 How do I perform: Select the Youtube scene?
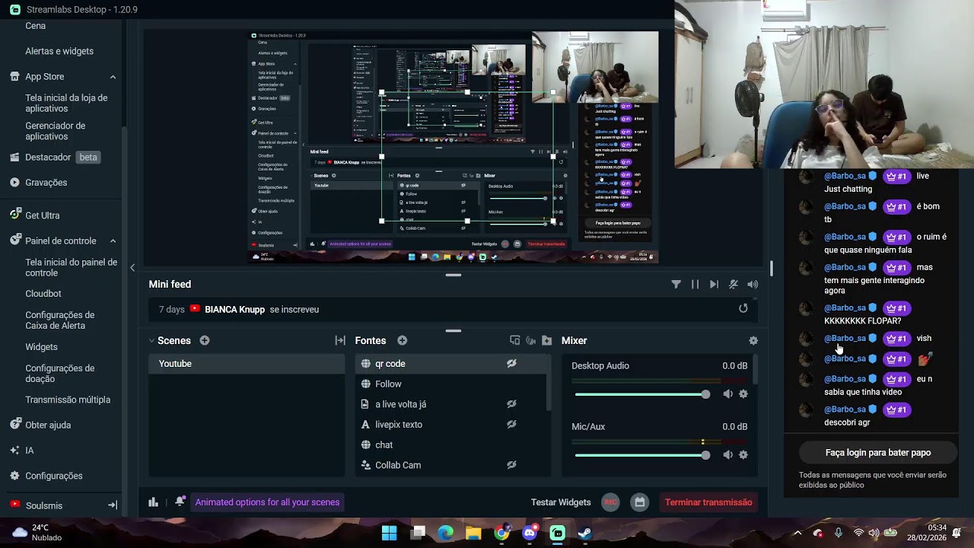pos(247,364)
